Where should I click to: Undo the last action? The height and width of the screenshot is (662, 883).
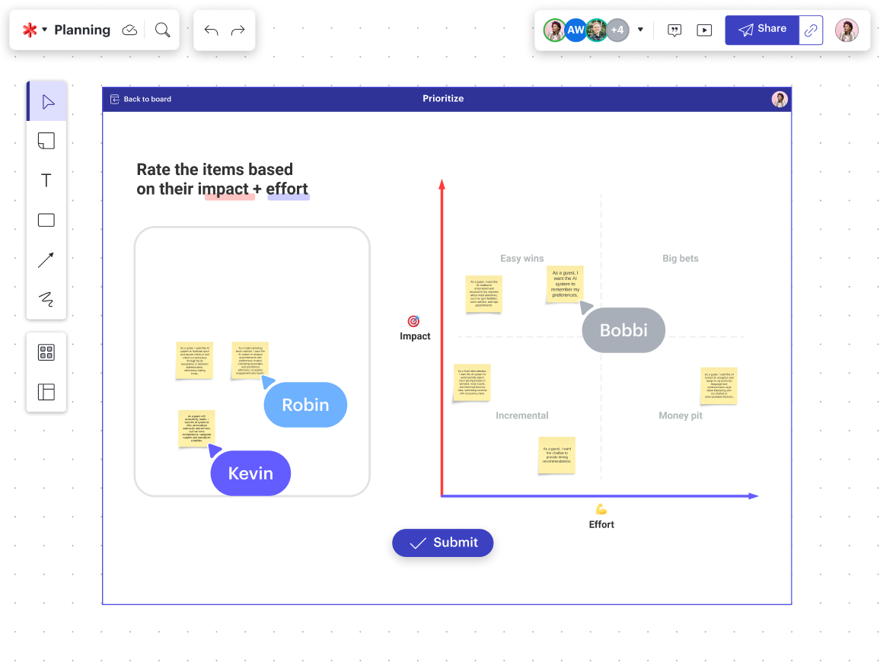coord(211,30)
